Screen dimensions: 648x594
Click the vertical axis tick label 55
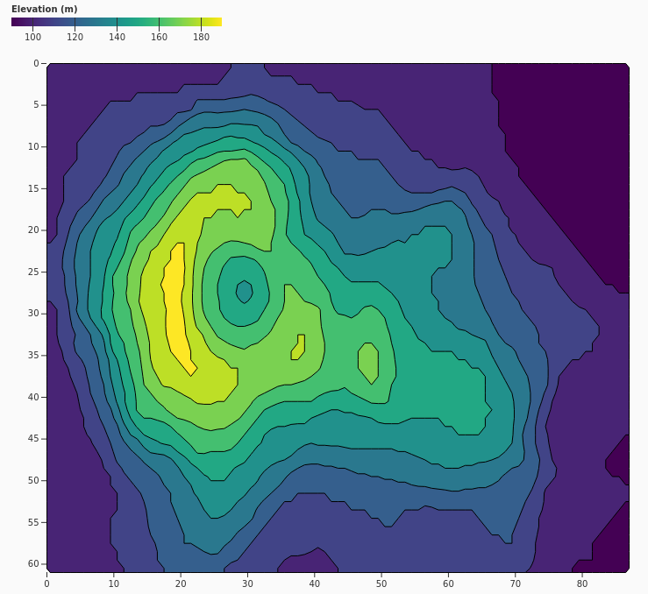click(x=33, y=522)
